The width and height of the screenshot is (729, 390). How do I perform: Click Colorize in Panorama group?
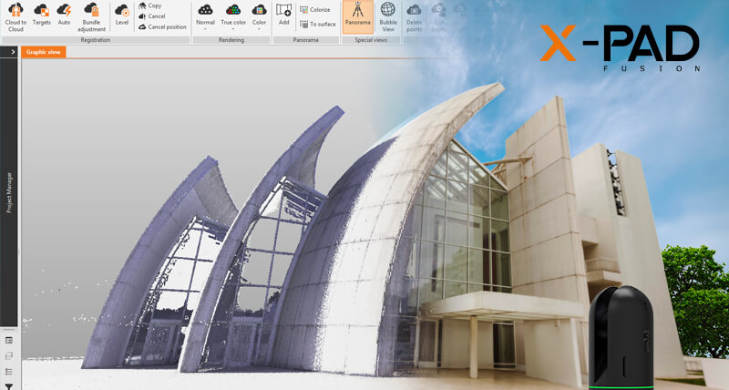[315, 10]
